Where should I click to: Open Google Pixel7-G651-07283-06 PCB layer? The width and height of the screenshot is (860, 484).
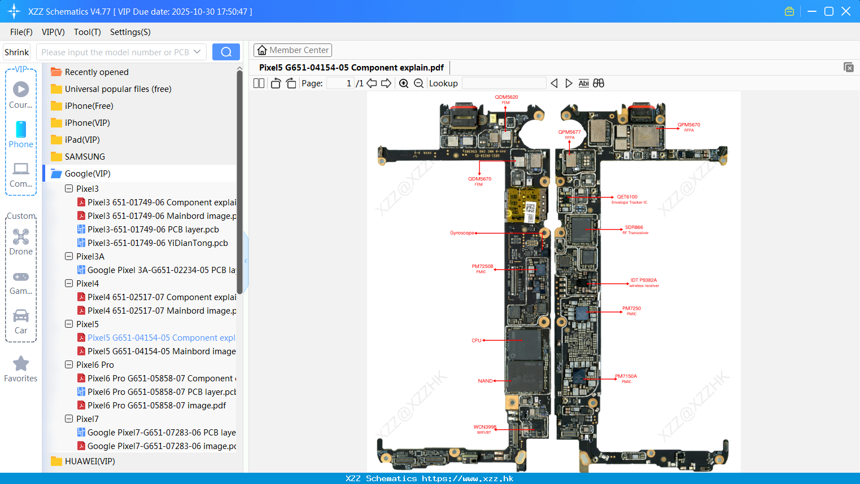[x=156, y=433]
